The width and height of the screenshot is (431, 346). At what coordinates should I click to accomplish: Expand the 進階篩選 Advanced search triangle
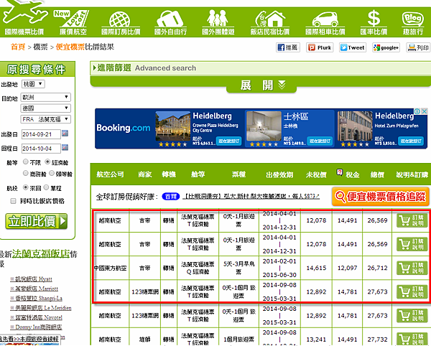pos(95,67)
